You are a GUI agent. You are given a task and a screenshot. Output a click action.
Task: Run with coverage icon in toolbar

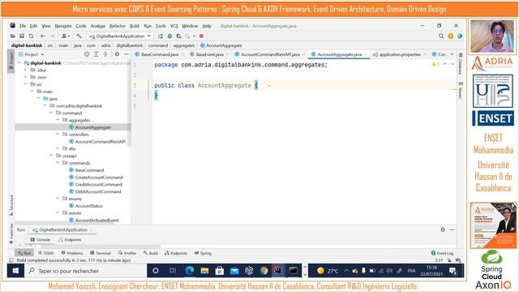[x=178, y=36]
